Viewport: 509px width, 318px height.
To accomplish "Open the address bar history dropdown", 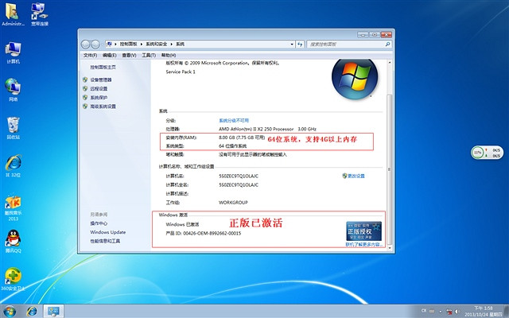I will [x=292, y=45].
